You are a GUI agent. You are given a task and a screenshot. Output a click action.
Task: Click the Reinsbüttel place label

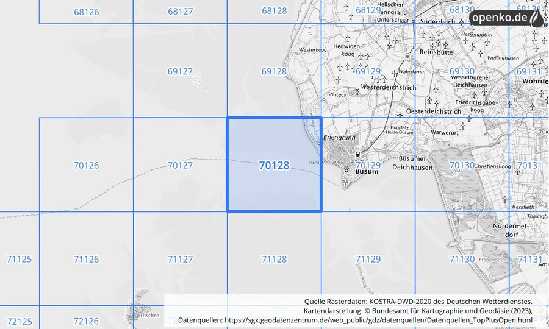click(x=437, y=52)
